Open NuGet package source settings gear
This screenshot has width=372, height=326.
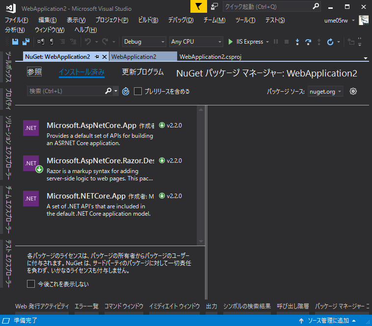tap(353, 91)
